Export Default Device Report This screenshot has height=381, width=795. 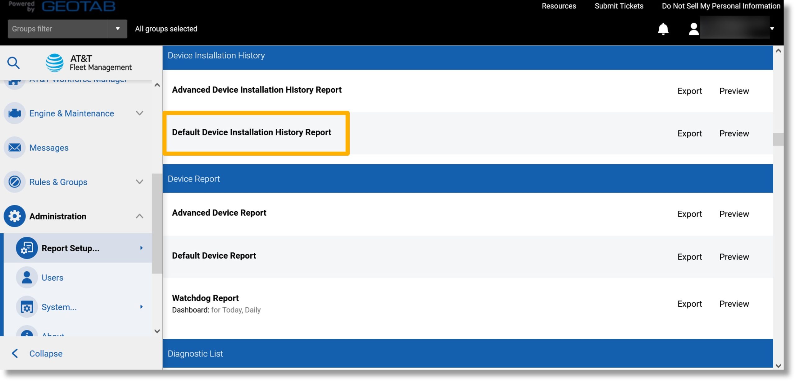[x=689, y=257]
